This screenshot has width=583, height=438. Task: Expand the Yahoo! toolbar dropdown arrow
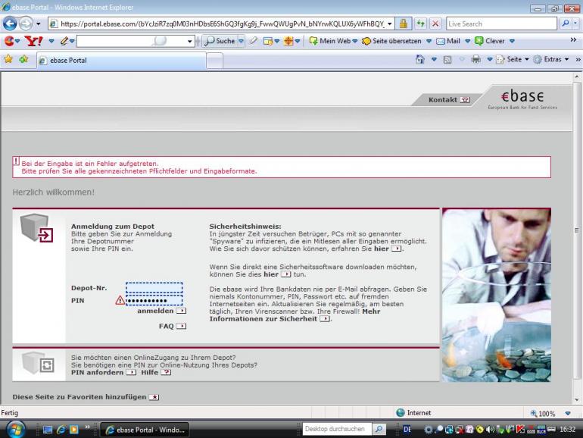[x=51, y=42]
